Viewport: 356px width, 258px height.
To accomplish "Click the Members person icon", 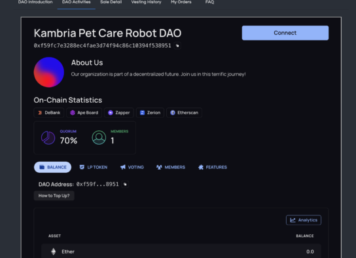I will pos(99,138).
